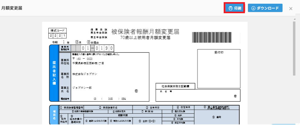Screen dimensions: 300x125
Task: Click the ダウンロード download button
Action: (x=265, y=8)
